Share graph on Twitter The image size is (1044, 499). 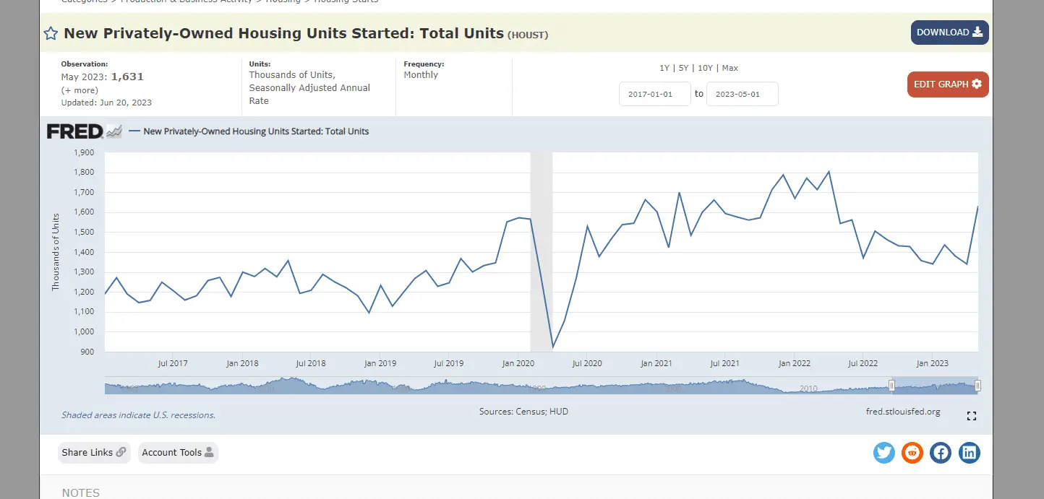(884, 453)
